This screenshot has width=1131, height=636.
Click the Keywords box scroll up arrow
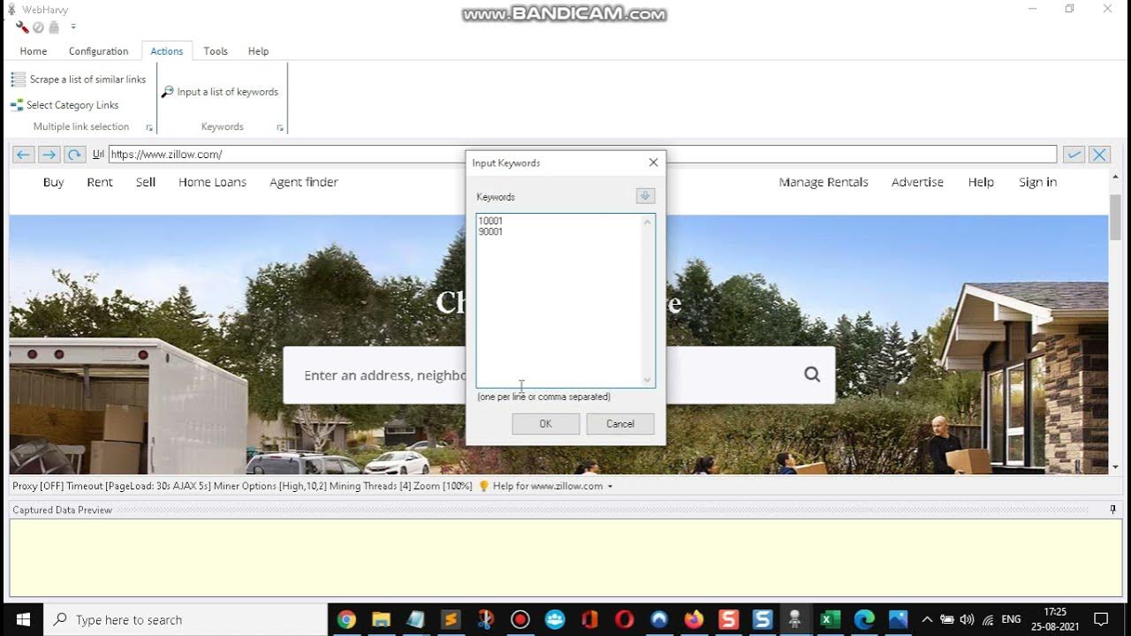pyautogui.click(x=648, y=222)
